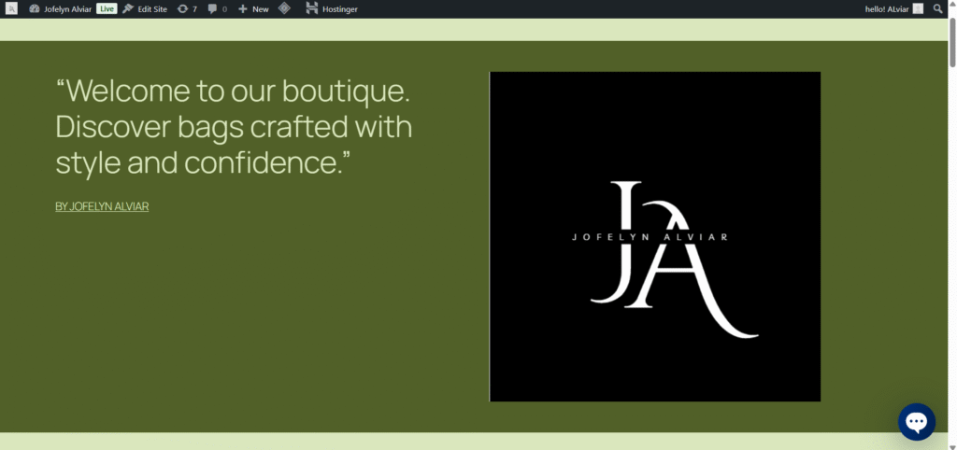Open the search magnifier icon

938,8
